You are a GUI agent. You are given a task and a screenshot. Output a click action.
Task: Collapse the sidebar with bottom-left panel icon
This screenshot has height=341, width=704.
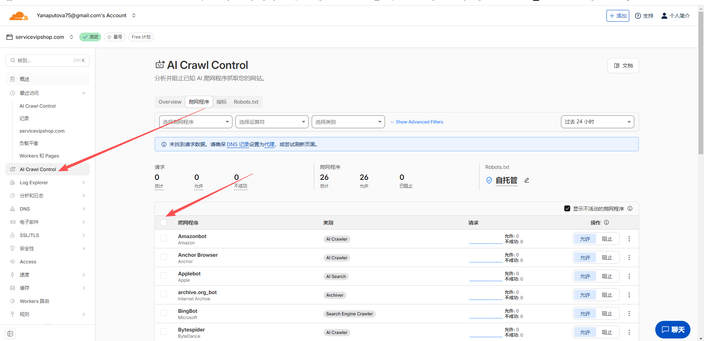(x=10, y=334)
